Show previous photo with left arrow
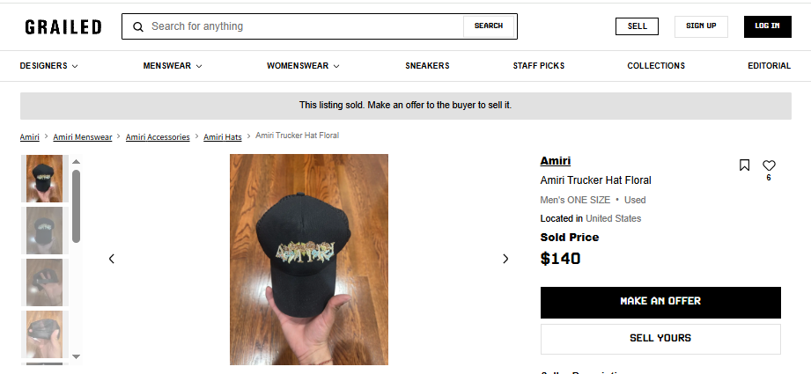This screenshot has height=374, width=811. pyautogui.click(x=112, y=259)
